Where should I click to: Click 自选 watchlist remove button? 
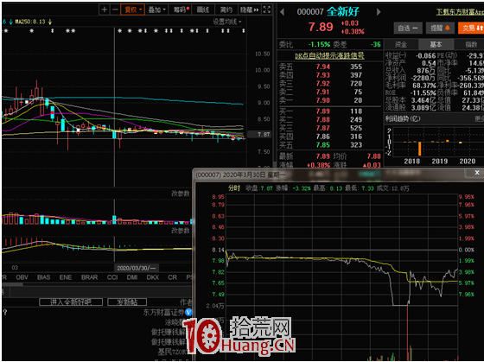[408, 29]
